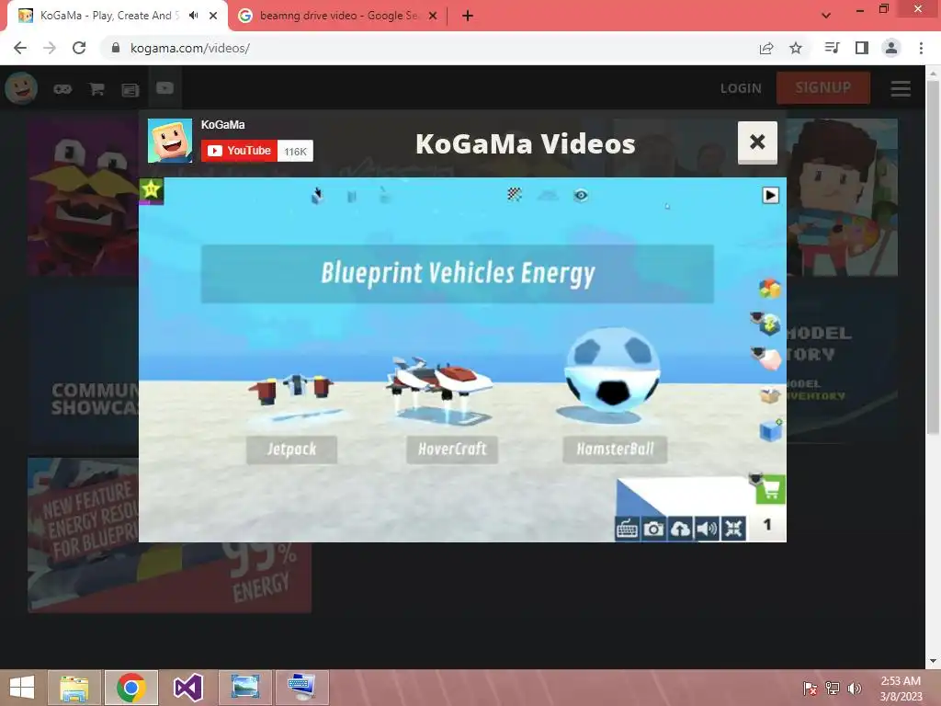Click the checkered flag icon in video

coord(515,194)
